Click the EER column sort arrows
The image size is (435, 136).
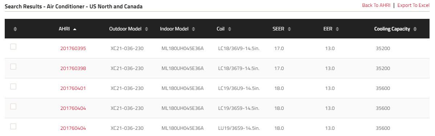[337, 29]
